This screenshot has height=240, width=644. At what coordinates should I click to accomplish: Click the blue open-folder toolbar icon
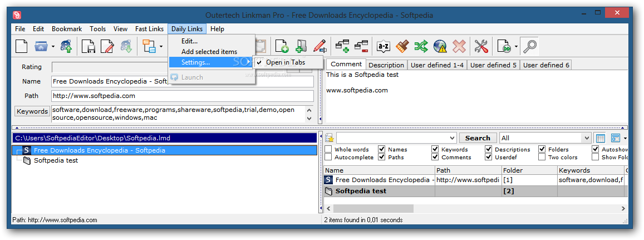pos(41,46)
